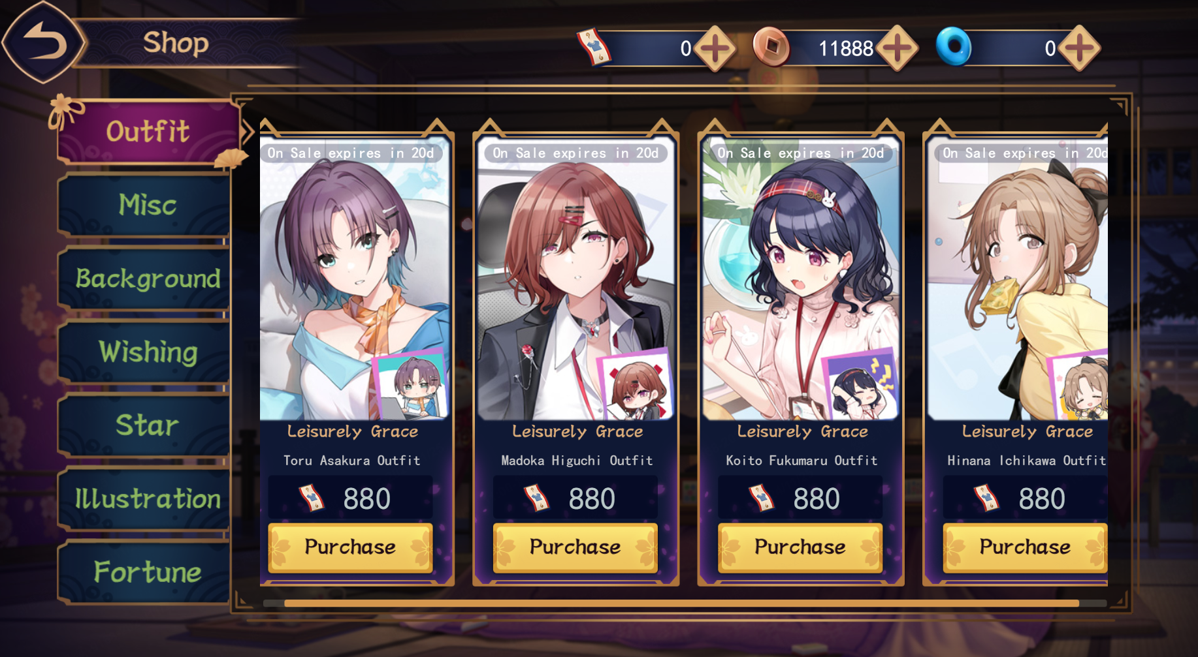This screenshot has height=657, width=1198.
Task: Add more outfit tickets with plus icon
Action: pos(715,48)
